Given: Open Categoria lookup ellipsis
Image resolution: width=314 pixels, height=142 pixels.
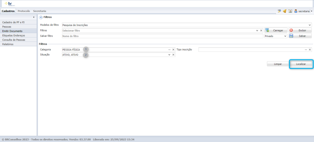Looking at the screenshot, I should pyautogui.click(x=169, y=50).
